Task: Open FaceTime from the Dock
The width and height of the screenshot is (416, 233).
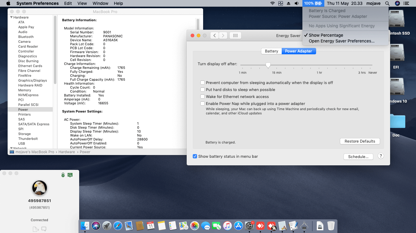Action: (217, 226)
